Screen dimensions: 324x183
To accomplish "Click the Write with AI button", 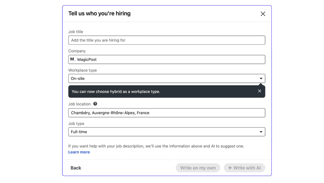I will (x=244, y=168).
